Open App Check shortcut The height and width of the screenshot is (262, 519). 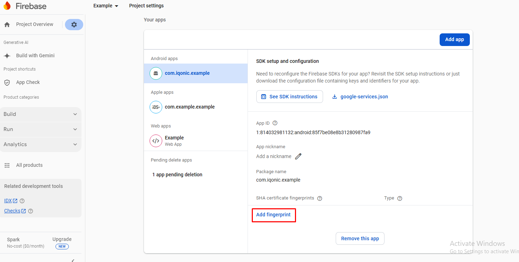point(28,83)
